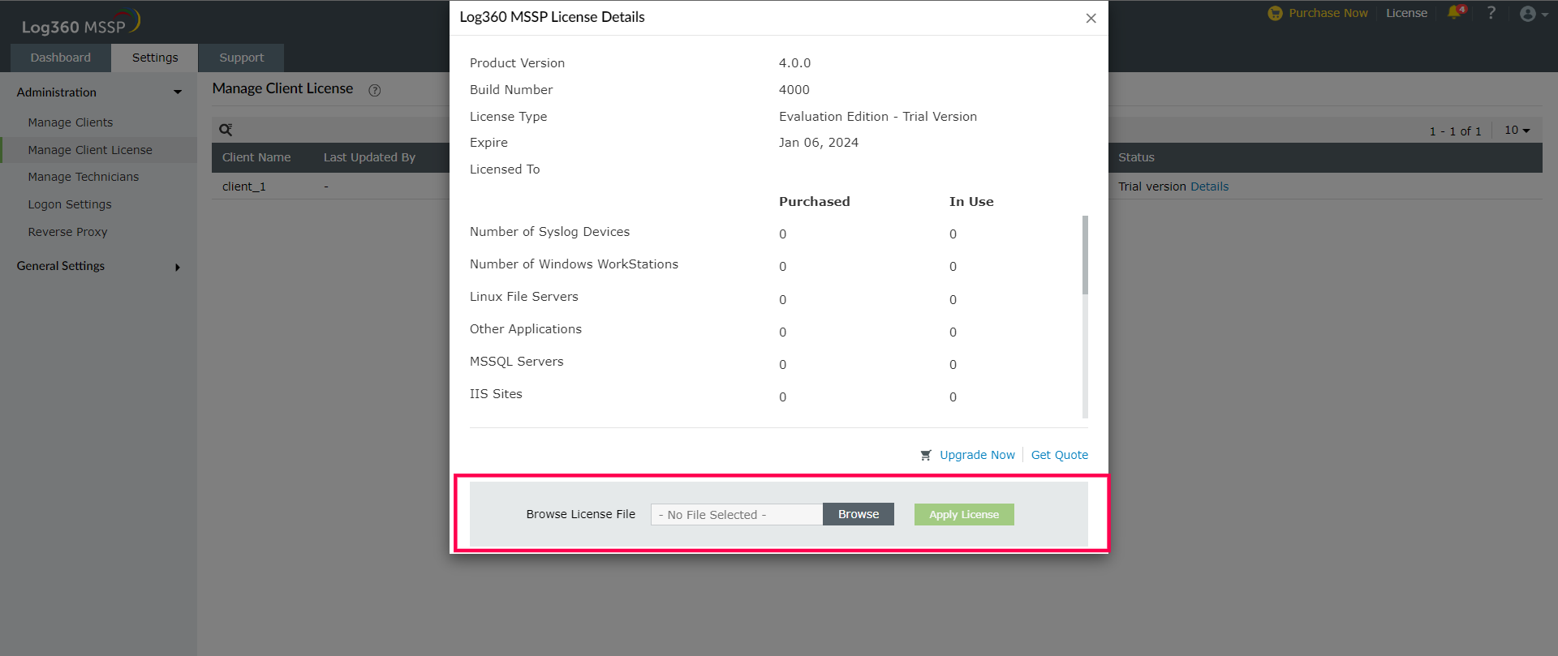Expand the General Settings section
Screen dimensions: 1558x656
[x=98, y=266]
